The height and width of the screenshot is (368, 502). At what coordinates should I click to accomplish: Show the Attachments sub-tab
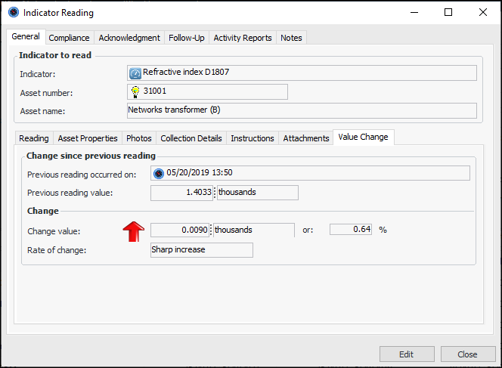[x=306, y=138]
